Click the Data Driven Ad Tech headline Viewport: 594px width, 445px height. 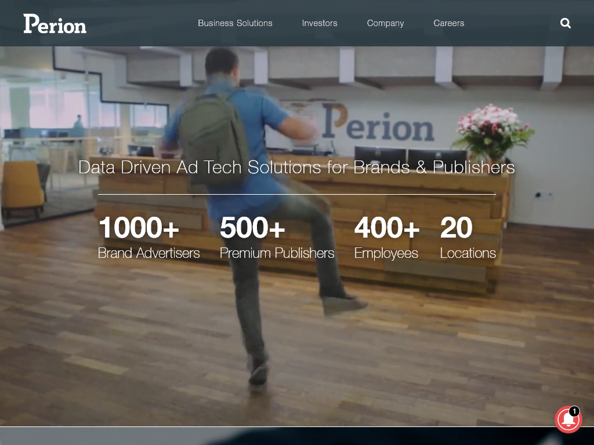[x=297, y=167]
